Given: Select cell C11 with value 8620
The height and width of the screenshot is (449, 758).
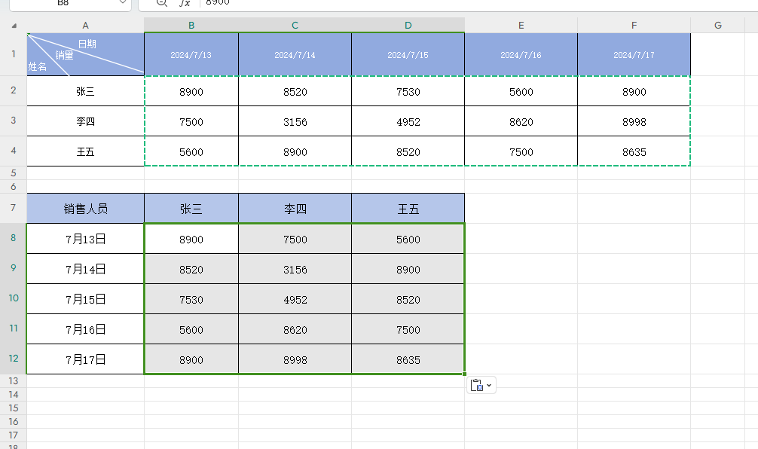Looking at the screenshot, I should tap(295, 329).
